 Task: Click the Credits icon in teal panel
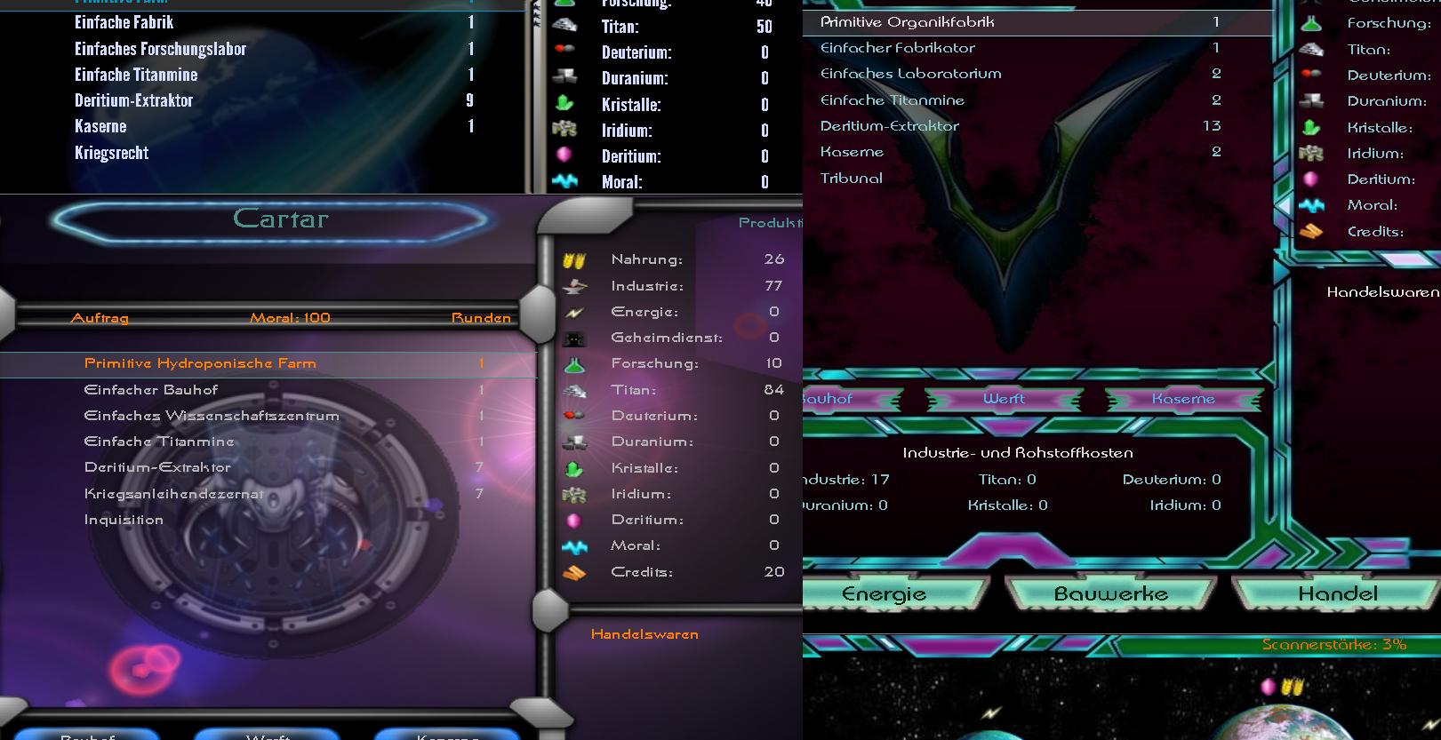point(1311,232)
